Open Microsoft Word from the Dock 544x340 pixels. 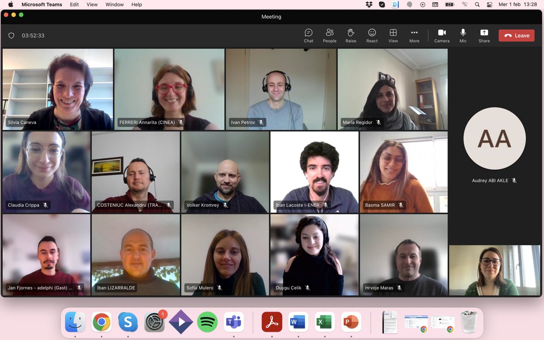click(x=298, y=322)
